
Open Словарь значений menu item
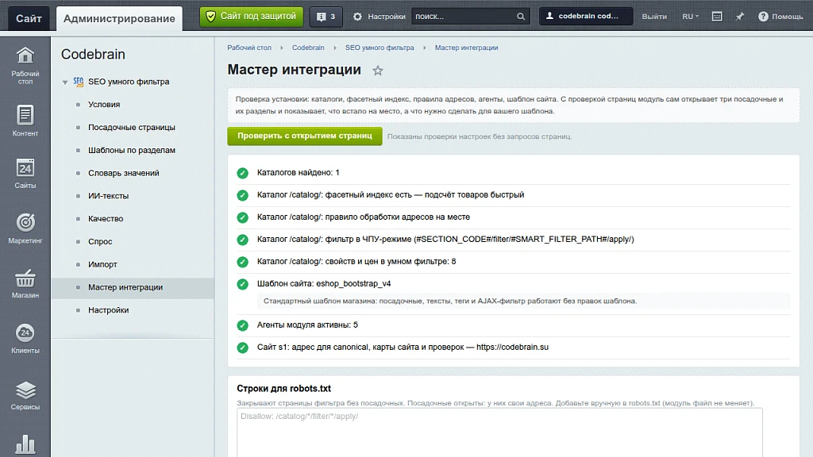coord(123,173)
